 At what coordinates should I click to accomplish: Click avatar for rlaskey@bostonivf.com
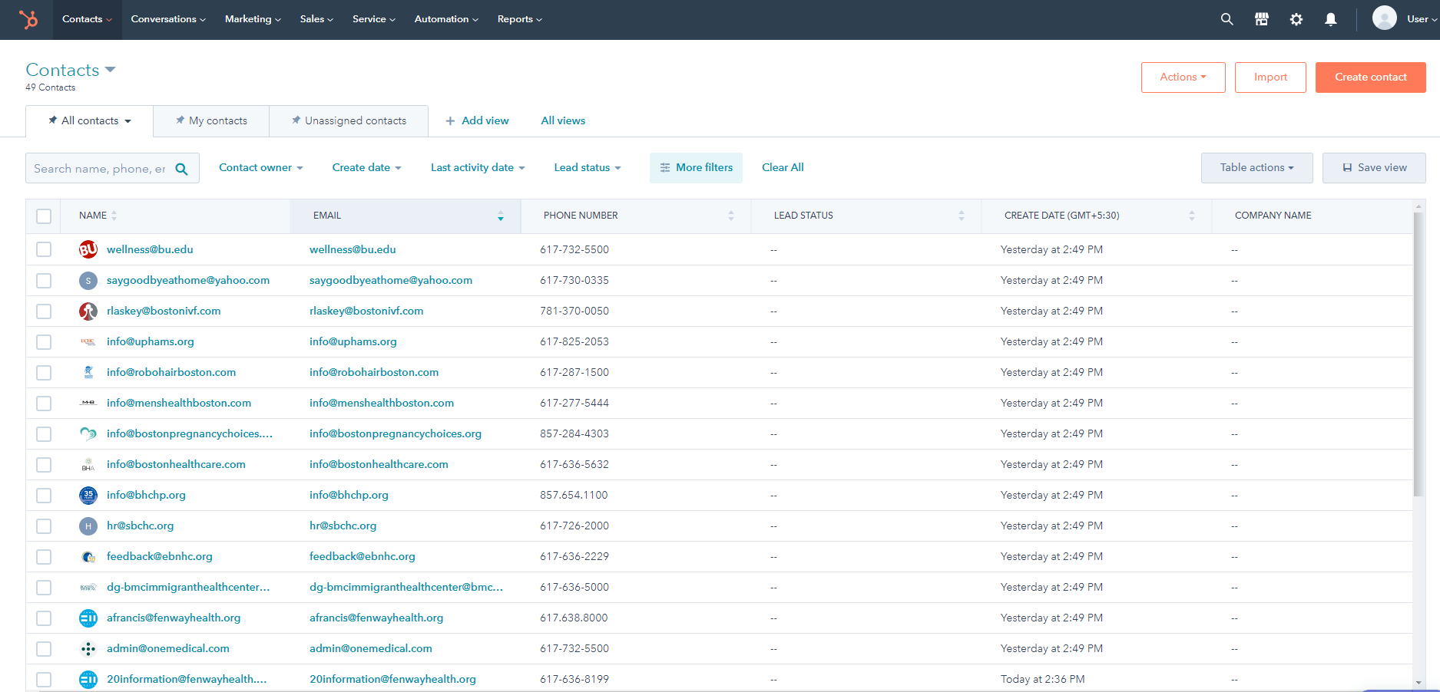(x=88, y=311)
